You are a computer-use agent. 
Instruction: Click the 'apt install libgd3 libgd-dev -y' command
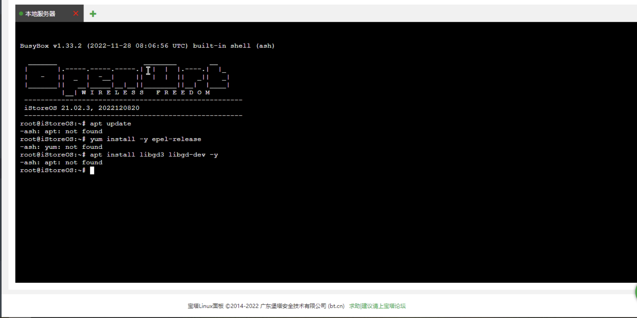tap(154, 155)
